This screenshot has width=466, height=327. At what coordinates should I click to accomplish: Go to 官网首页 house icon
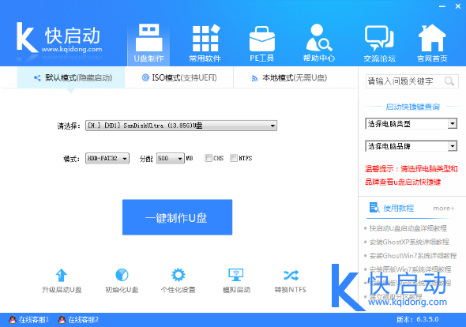click(x=432, y=38)
